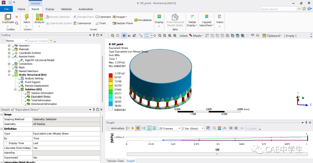This screenshot has width=313, height=163.
Task: Insert Commands object
Action: click(x=82, y=23)
